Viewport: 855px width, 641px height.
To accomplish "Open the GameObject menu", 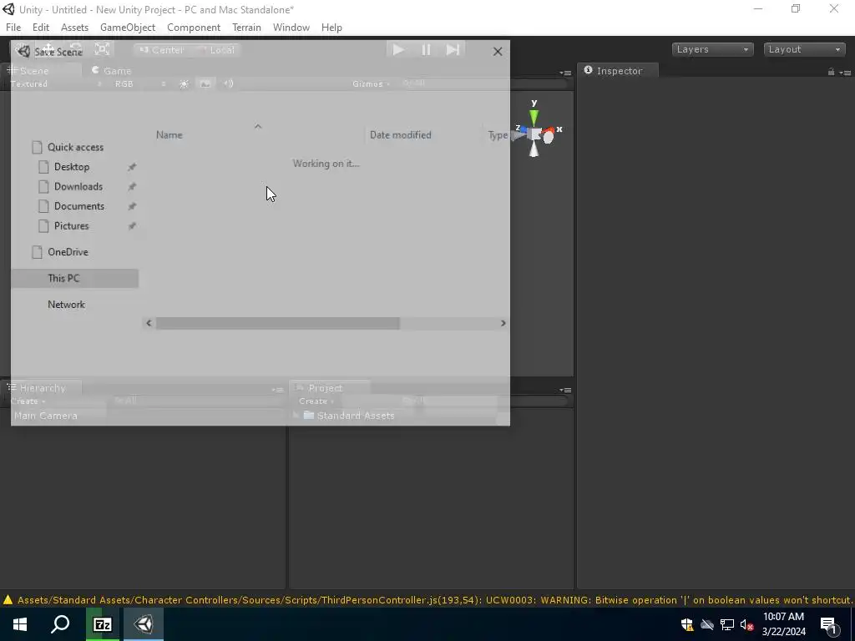I will (128, 28).
